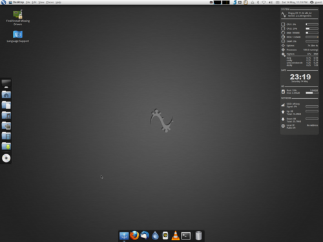Click the clipboard tray icon in the top panel
The height and width of the screenshot is (242, 323).
coord(245,2)
